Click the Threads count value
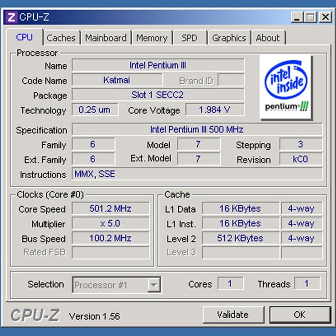This screenshot has height=336, width=336. 307,283
